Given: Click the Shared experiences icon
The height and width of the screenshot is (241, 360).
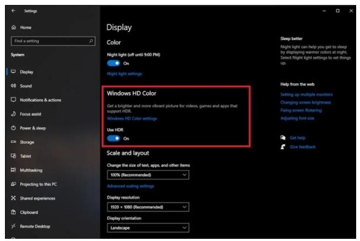Looking at the screenshot, I should 13,198.
